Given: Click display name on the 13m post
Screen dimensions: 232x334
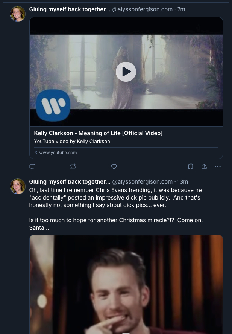Looking at the screenshot, I should [70, 181].
